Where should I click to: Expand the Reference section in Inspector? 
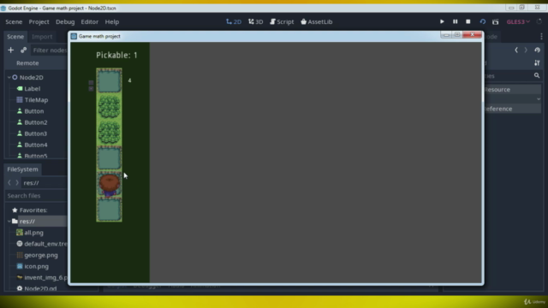[512, 109]
